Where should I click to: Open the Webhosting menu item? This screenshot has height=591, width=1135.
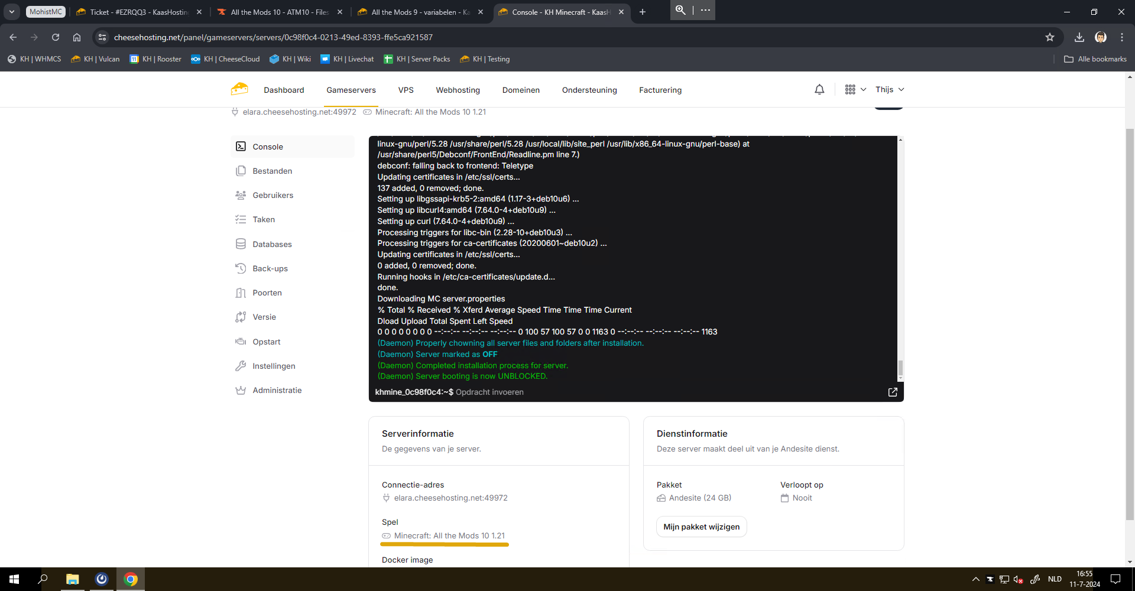click(x=458, y=90)
